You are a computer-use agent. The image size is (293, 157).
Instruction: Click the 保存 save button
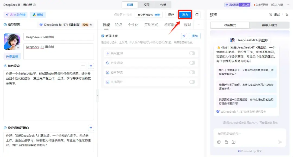171,15
